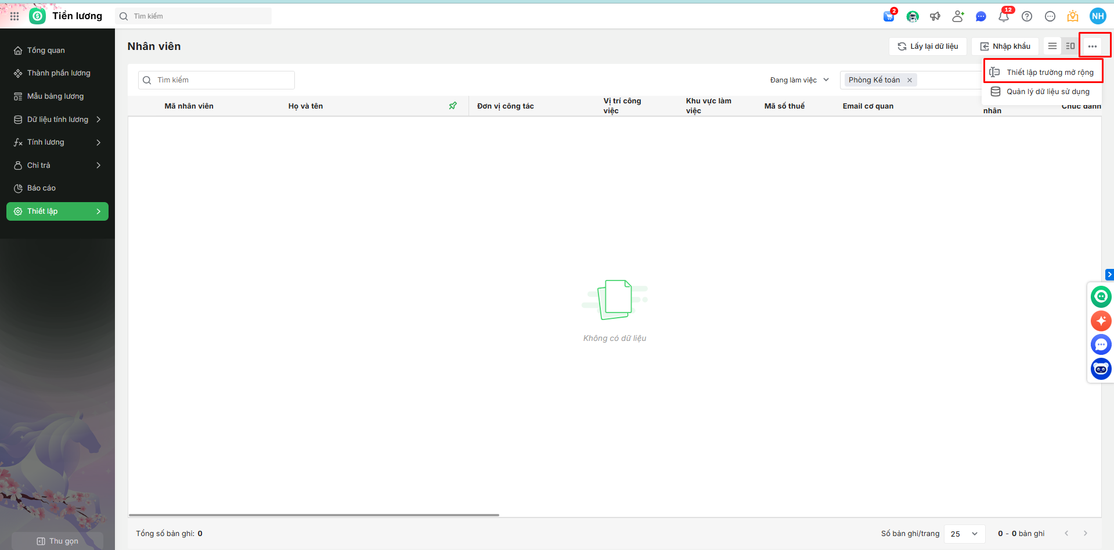Remove the Phòng Kế toán filter tag
The height and width of the screenshot is (550, 1114).
click(910, 80)
